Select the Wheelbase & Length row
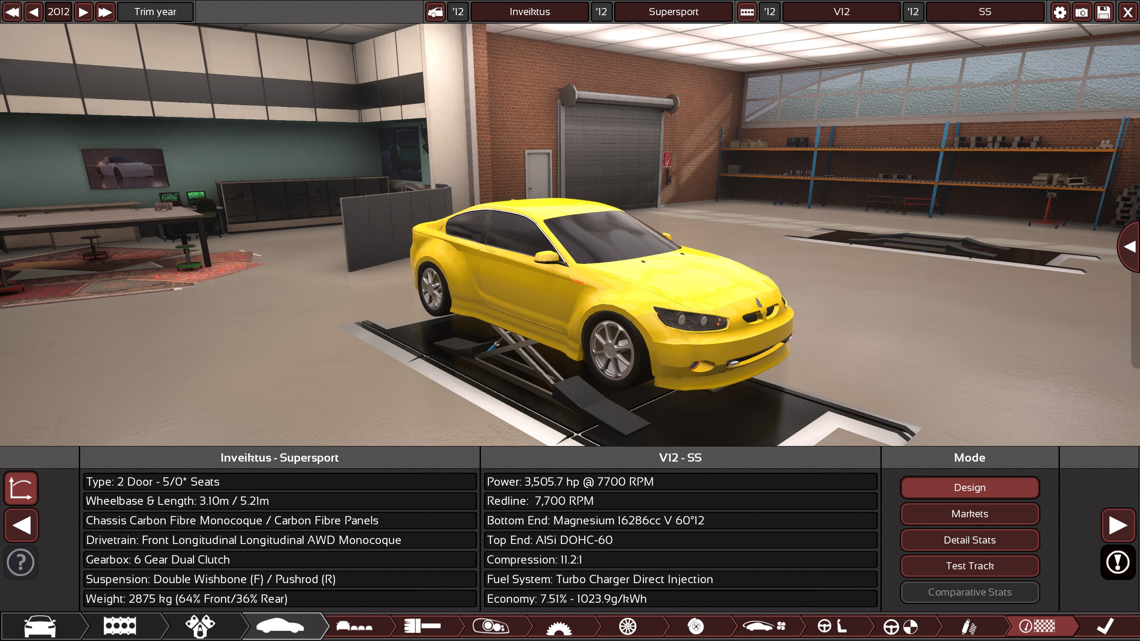Viewport: 1140px width, 641px height. pos(280,501)
